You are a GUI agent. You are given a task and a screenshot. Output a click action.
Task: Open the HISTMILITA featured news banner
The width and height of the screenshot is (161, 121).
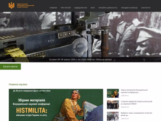56,105
